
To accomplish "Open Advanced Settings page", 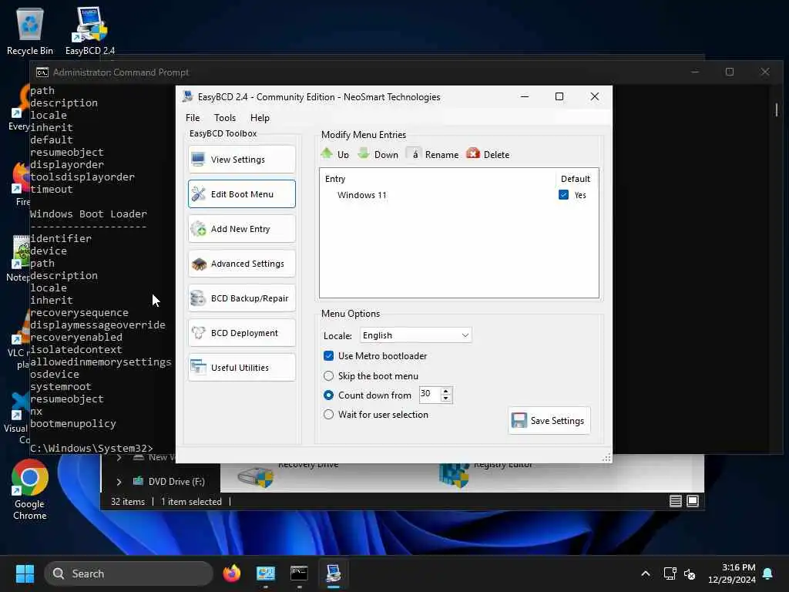I will (241, 264).
